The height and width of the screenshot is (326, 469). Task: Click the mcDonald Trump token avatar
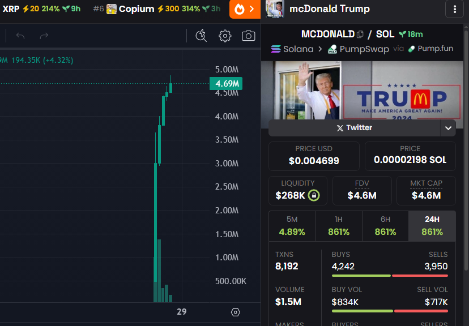[x=275, y=9]
